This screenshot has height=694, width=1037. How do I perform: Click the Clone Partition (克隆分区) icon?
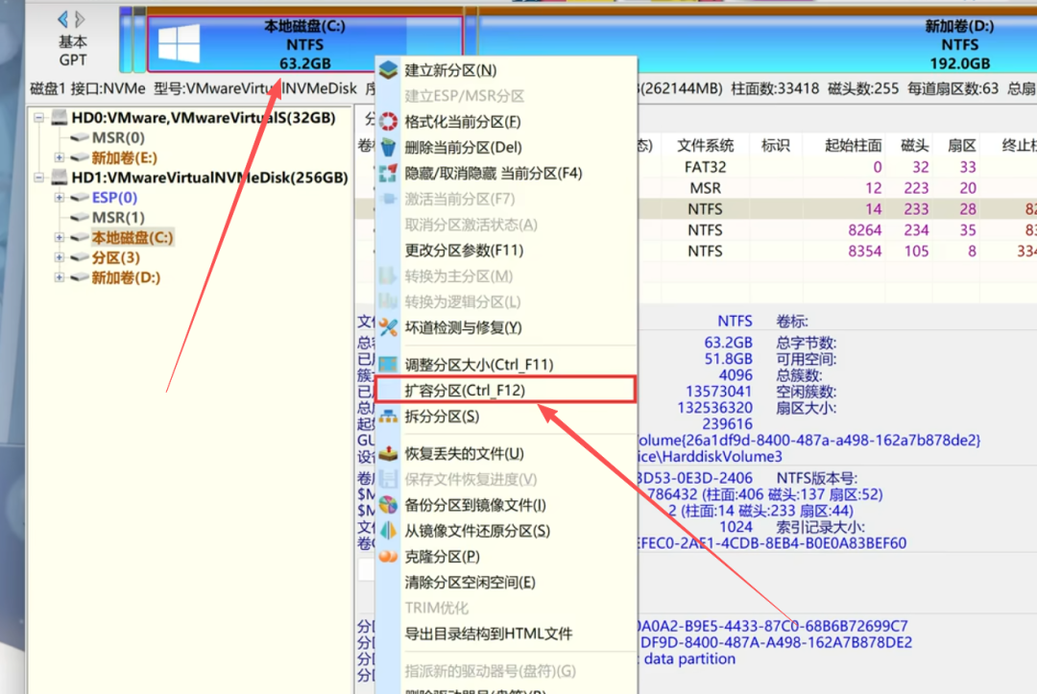click(x=388, y=557)
